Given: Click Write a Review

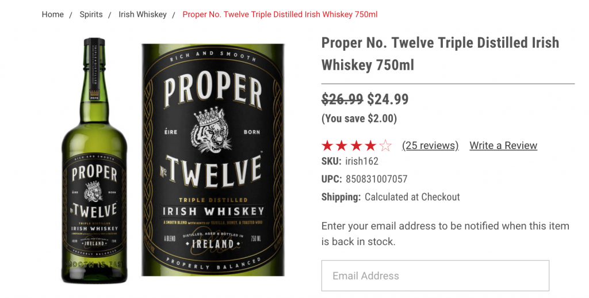Looking at the screenshot, I should click(x=503, y=146).
